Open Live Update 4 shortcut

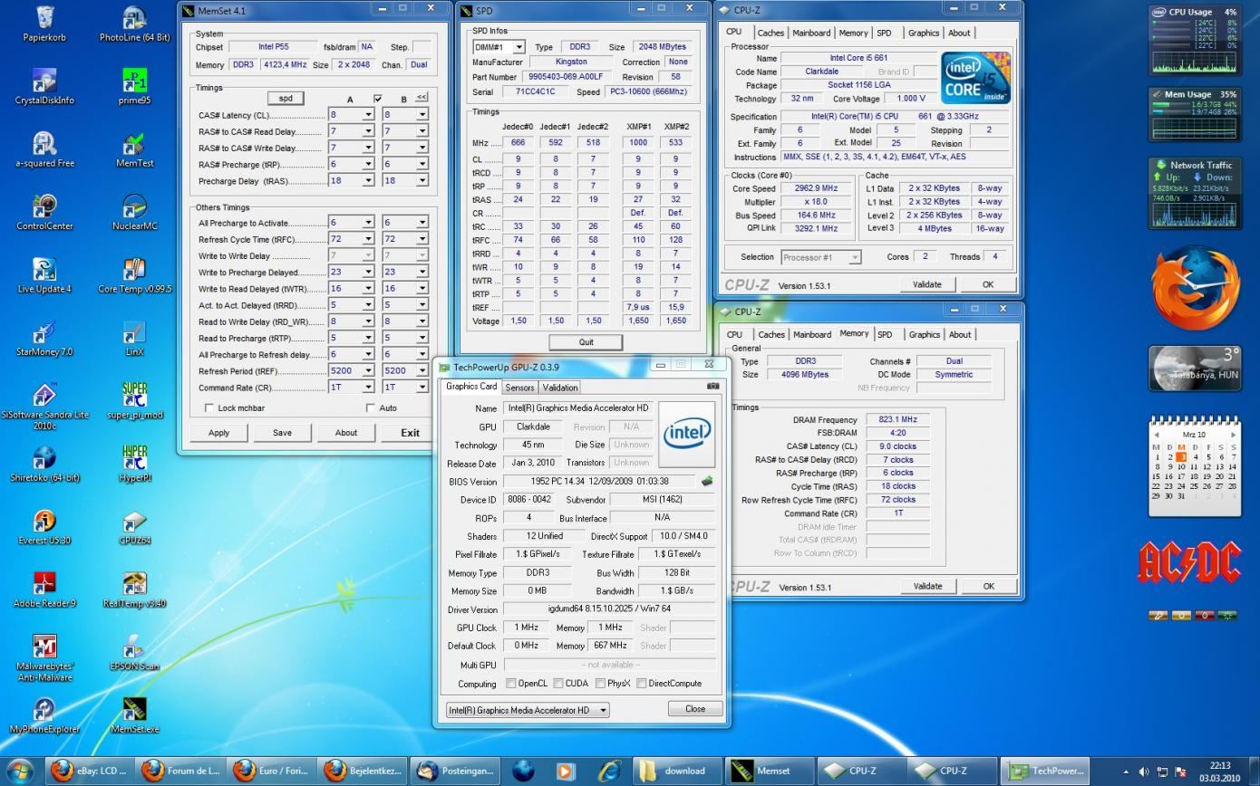click(44, 275)
